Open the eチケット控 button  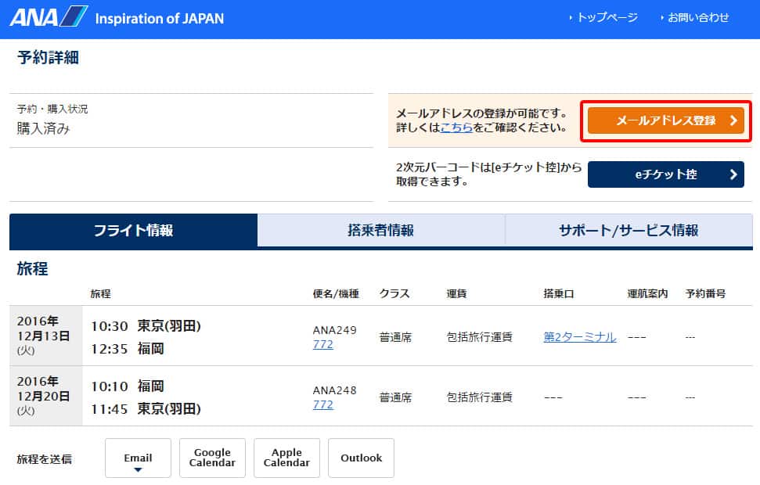pos(665,174)
